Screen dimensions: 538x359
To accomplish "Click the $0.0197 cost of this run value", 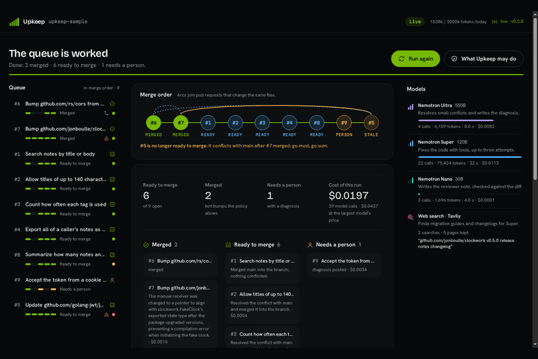I will coord(348,195).
